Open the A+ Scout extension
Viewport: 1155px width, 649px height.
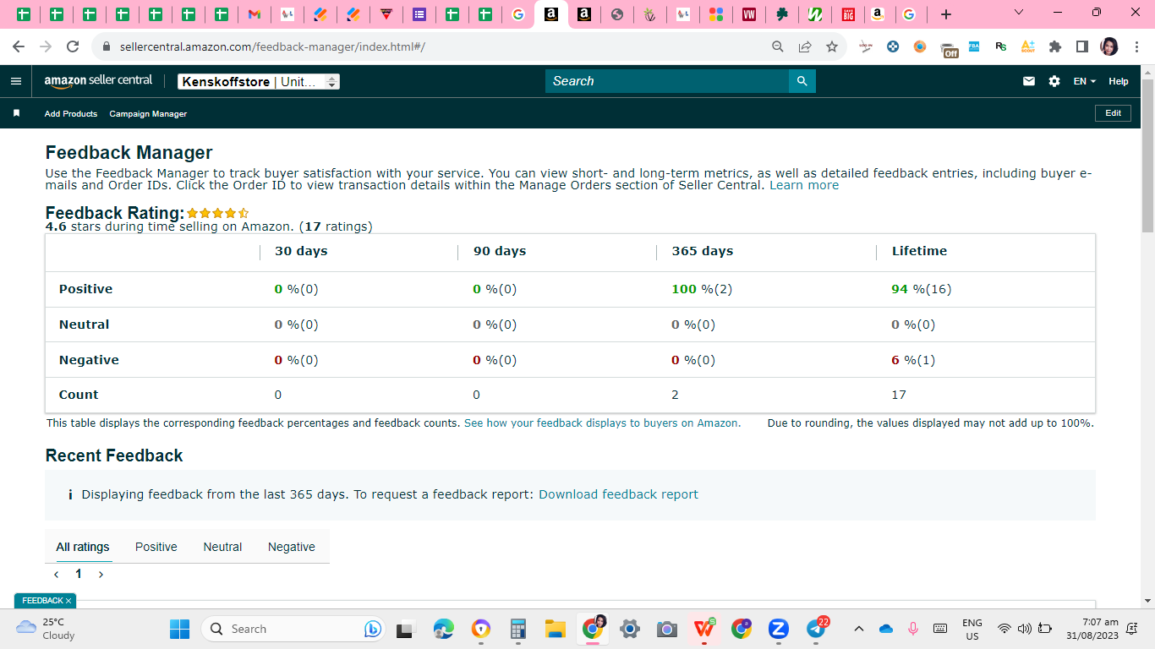1028,46
